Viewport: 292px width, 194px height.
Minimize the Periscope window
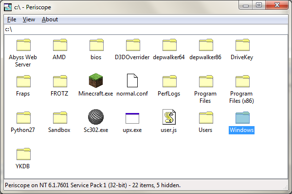(246, 5)
